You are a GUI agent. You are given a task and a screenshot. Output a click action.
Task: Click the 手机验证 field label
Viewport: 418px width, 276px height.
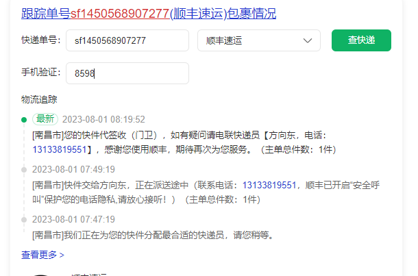tap(41, 72)
